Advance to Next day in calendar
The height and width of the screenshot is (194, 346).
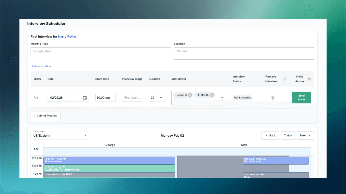coord(305,135)
